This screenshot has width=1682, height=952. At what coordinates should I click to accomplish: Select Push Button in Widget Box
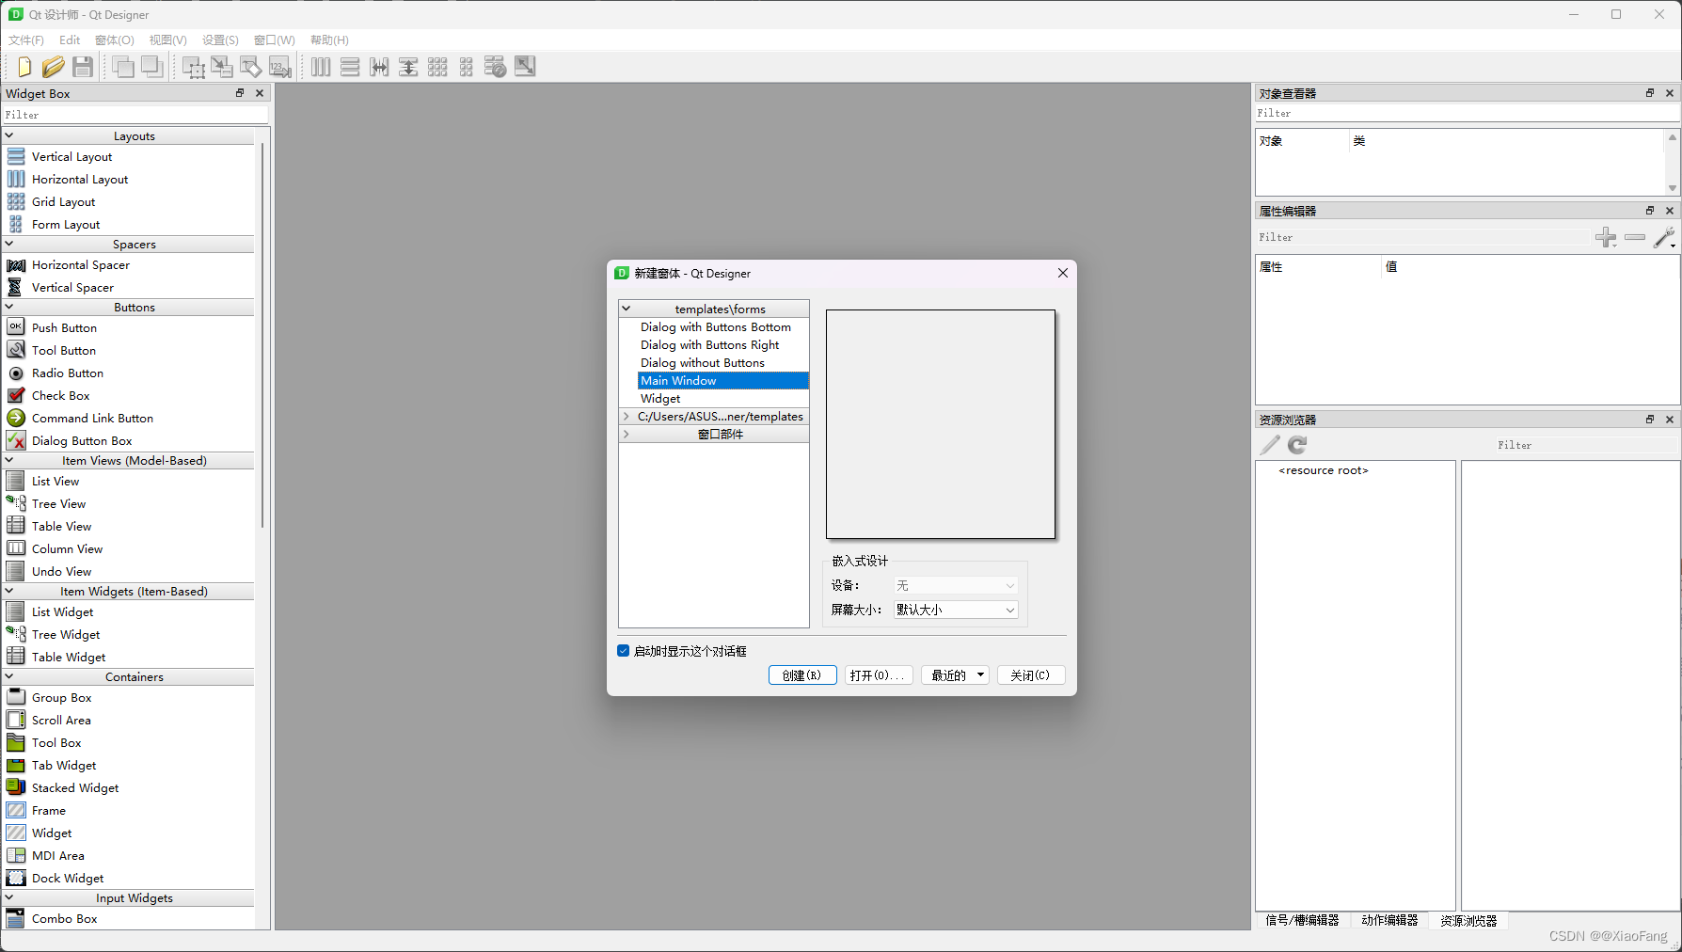pyautogui.click(x=64, y=327)
